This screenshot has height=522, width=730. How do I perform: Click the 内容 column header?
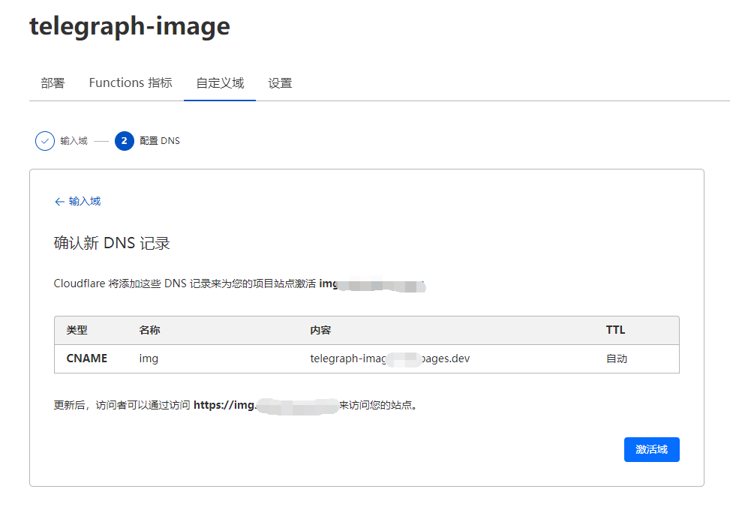[x=320, y=330]
